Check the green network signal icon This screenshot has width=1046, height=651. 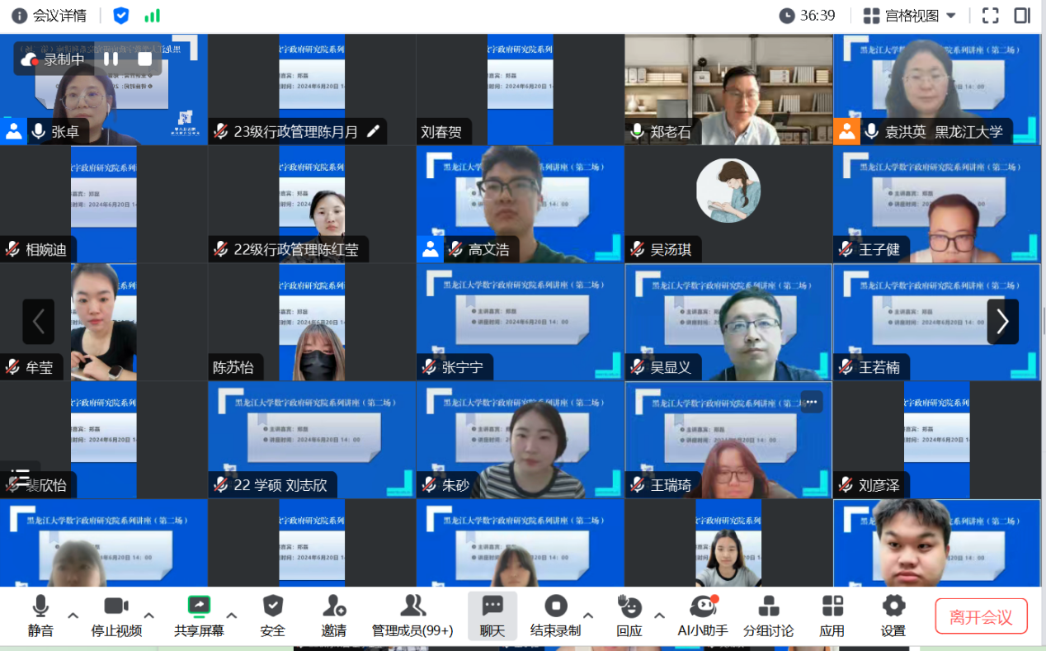pos(152,16)
